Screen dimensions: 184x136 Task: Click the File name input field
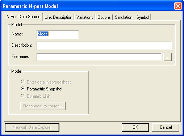point(99,57)
